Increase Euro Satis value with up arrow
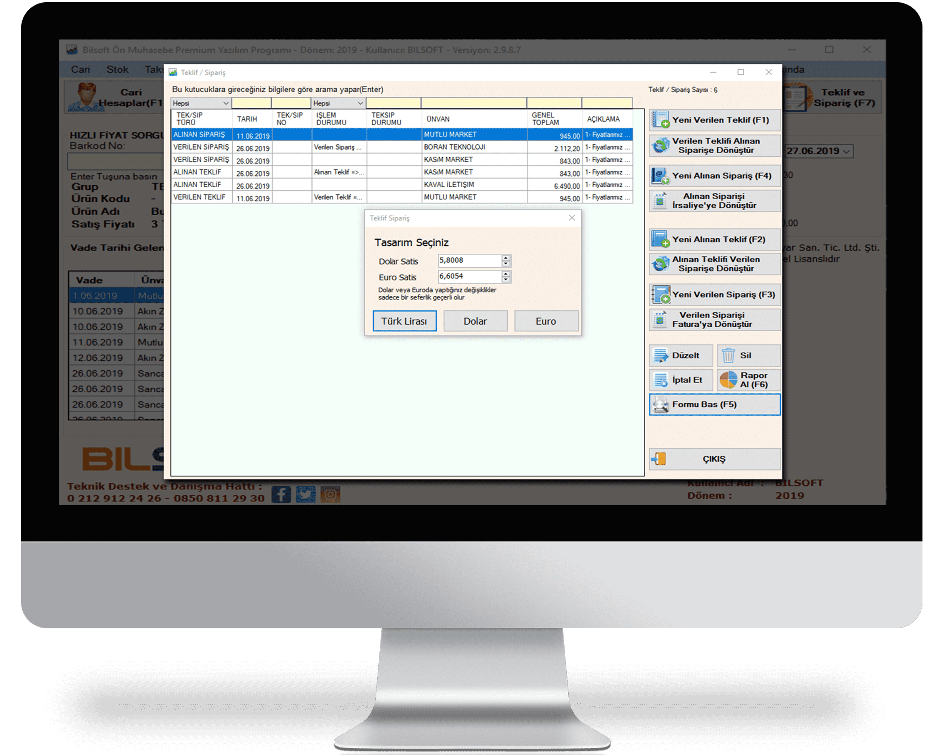944x755 pixels. click(506, 274)
